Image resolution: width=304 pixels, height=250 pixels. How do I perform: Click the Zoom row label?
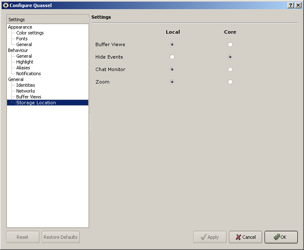[x=102, y=82]
